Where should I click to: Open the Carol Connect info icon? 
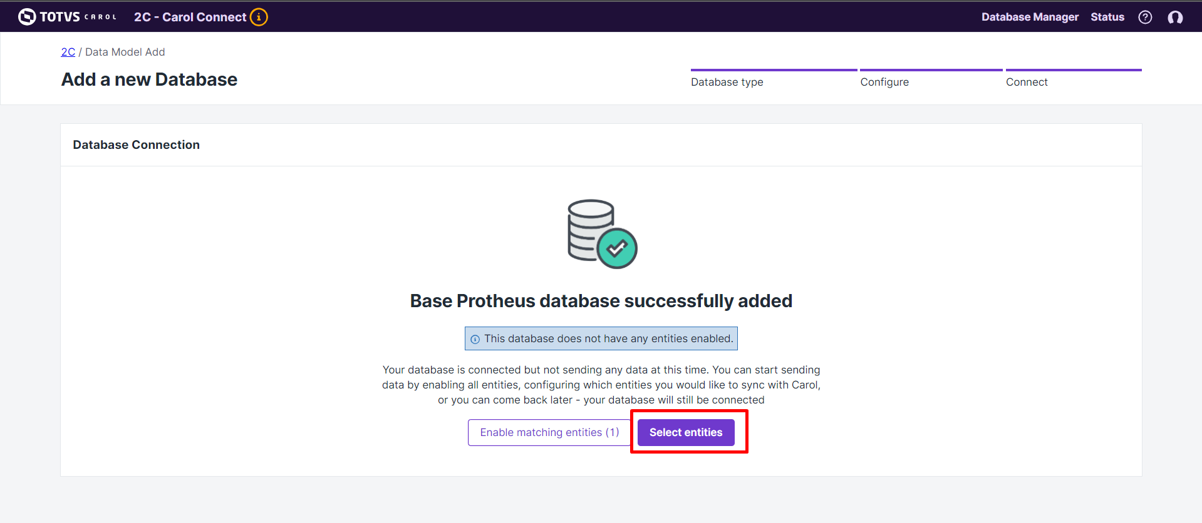259,17
